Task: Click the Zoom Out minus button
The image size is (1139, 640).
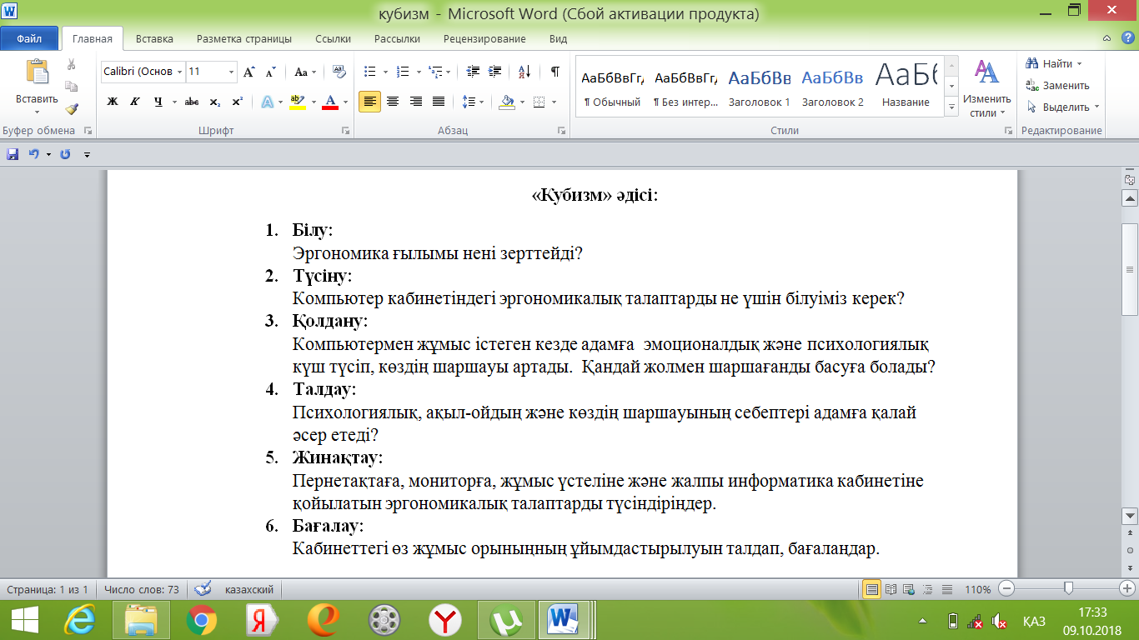Action: click(1006, 589)
